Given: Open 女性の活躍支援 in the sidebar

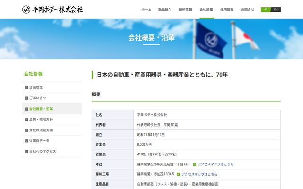Looking at the screenshot, I should pyautogui.click(x=52, y=130).
